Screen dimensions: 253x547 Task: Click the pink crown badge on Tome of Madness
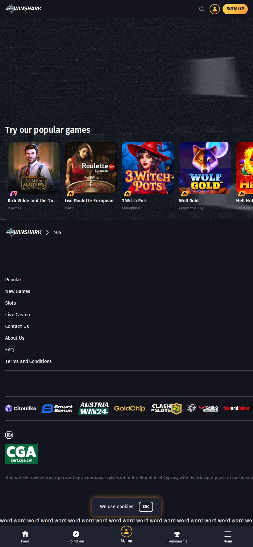[x=14, y=194]
